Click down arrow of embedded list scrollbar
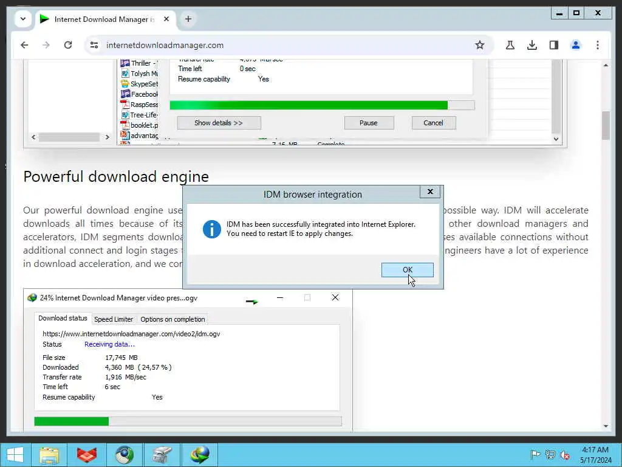Screen dimensions: 622x467 [556, 139]
